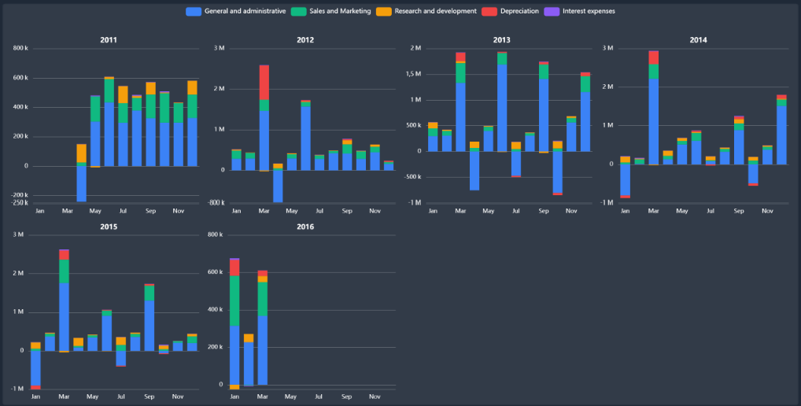Click orange April segment in 2011 chart

click(x=82, y=153)
